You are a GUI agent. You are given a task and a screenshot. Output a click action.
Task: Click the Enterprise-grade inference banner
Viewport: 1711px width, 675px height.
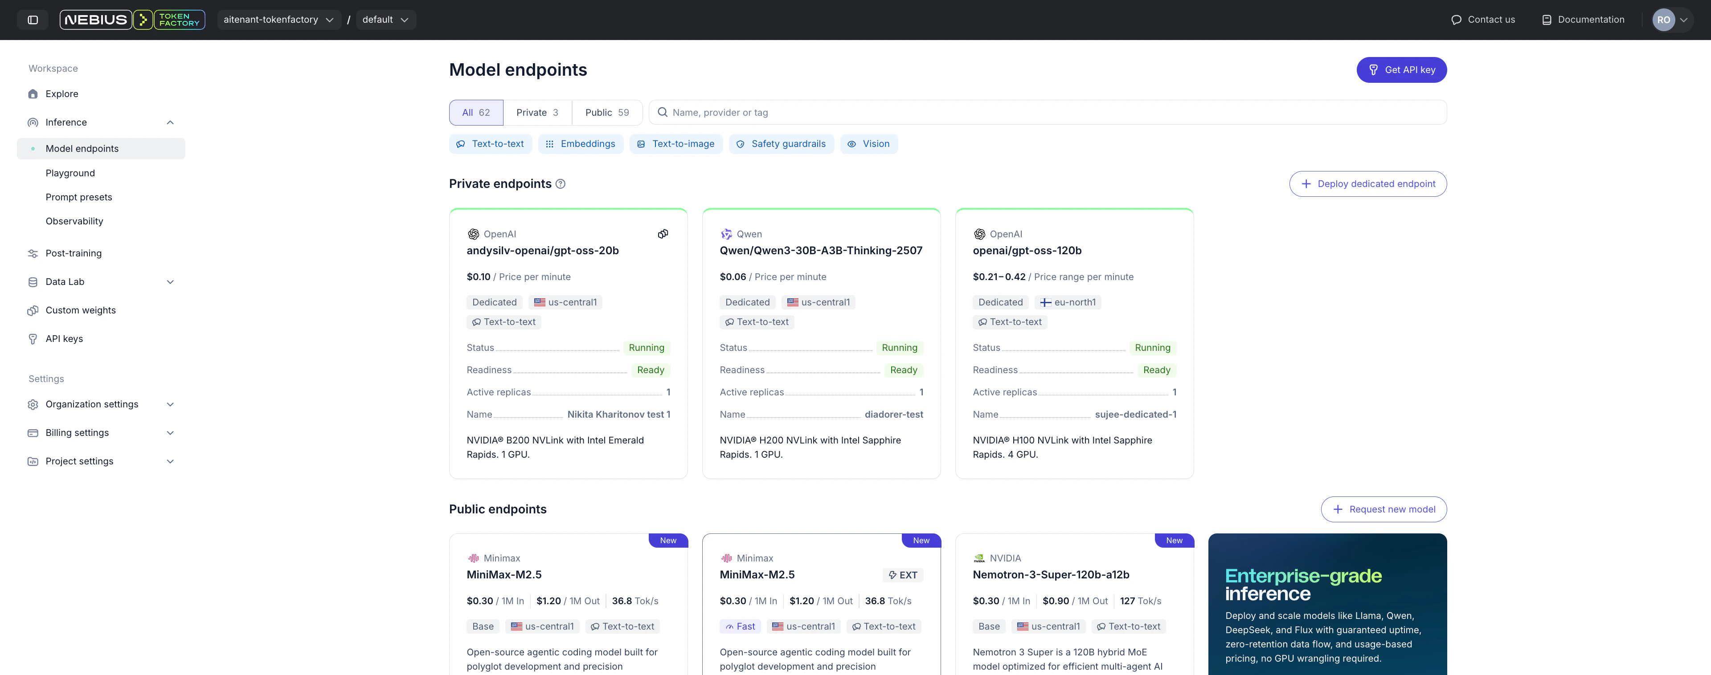pyautogui.click(x=1327, y=605)
